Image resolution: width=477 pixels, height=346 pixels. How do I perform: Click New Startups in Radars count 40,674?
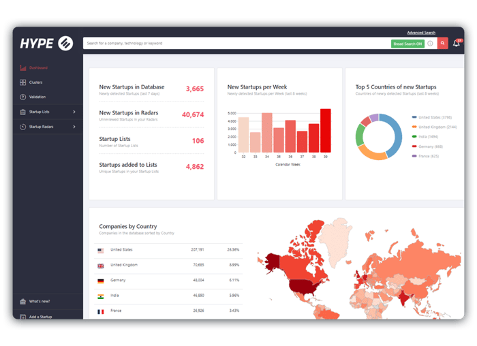[193, 114]
